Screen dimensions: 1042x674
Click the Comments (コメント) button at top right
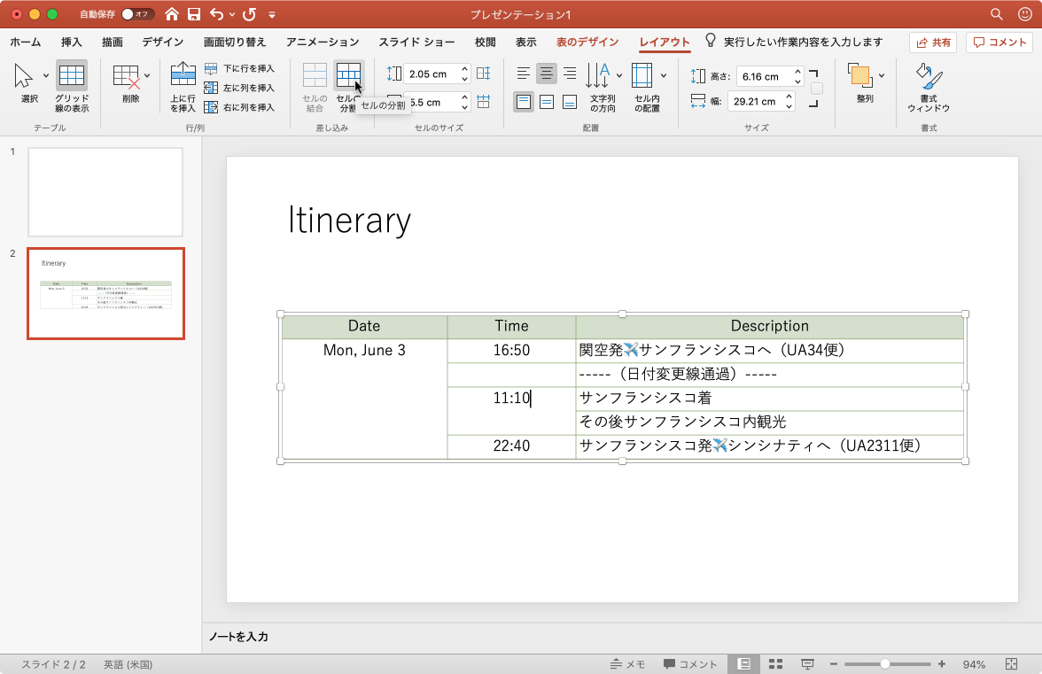[x=1000, y=42]
